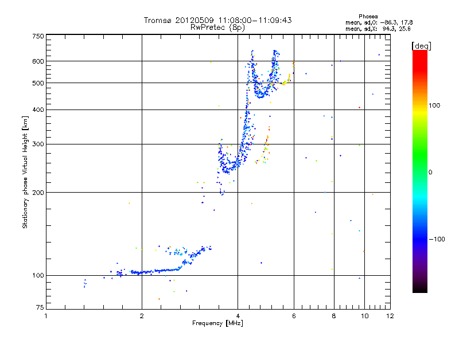Click the 600 y-axis tick label
Viewport: 459px width, 344px height.
pos(38,61)
